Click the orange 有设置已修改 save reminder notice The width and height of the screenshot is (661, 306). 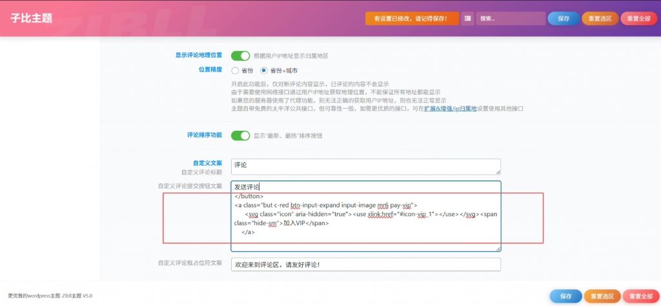[412, 19]
